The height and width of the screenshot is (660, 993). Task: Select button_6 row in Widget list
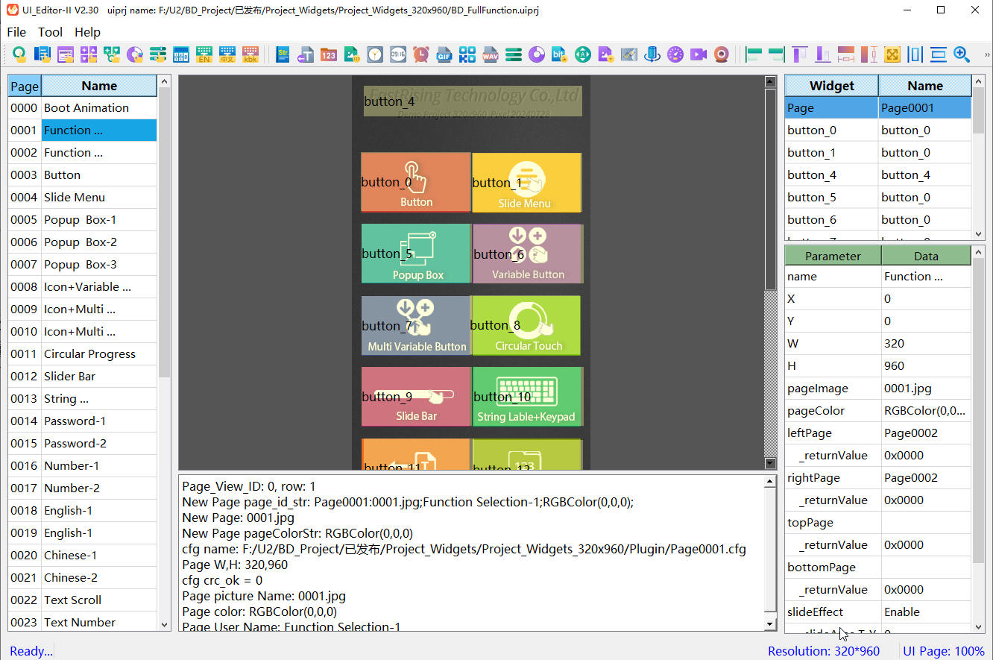(878, 219)
